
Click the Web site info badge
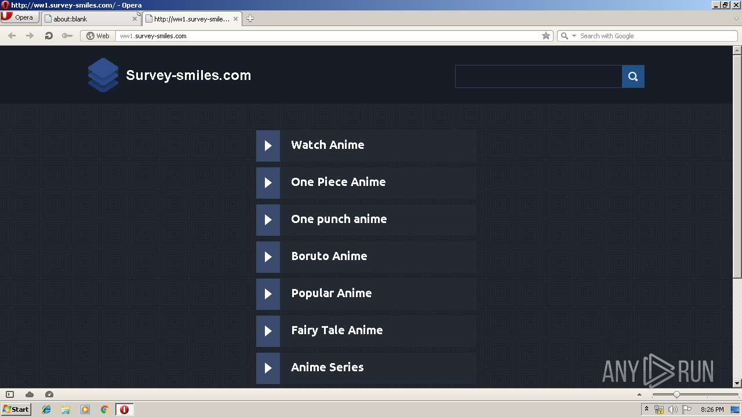98,36
